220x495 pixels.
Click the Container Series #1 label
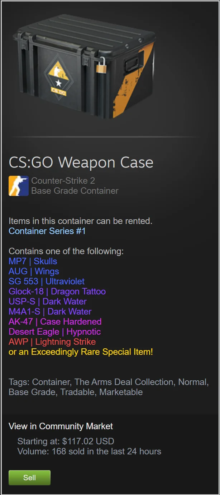point(47,231)
